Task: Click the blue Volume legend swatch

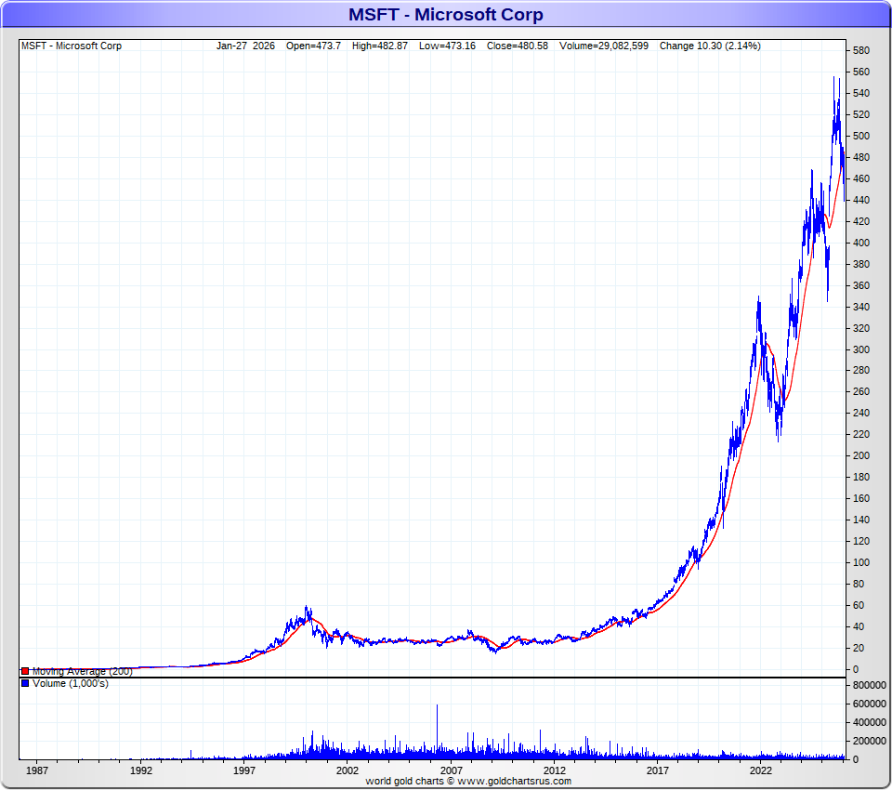Action: [x=25, y=684]
